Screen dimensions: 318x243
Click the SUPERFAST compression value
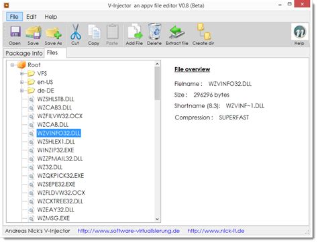coord(234,117)
